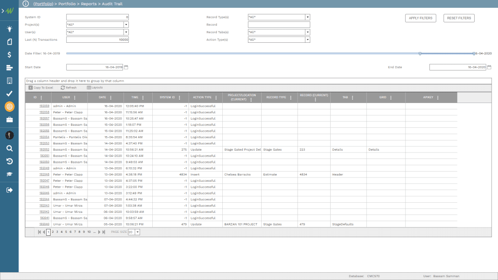498x280 pixels.
Task: Open the Layouts toolbar button
Action: coord(95,87)
